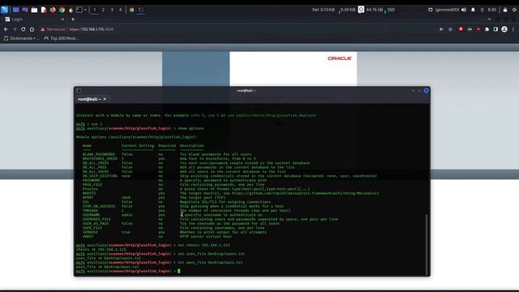Image resolution: width=519 pixels, height=292 pixels.
Task: Click the lock screen icon in panel
Action: click(505, 10)
